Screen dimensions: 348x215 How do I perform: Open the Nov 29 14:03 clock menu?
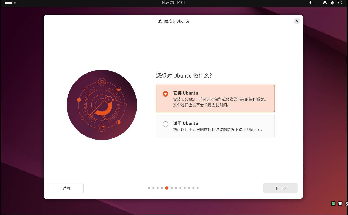point(174,2)
